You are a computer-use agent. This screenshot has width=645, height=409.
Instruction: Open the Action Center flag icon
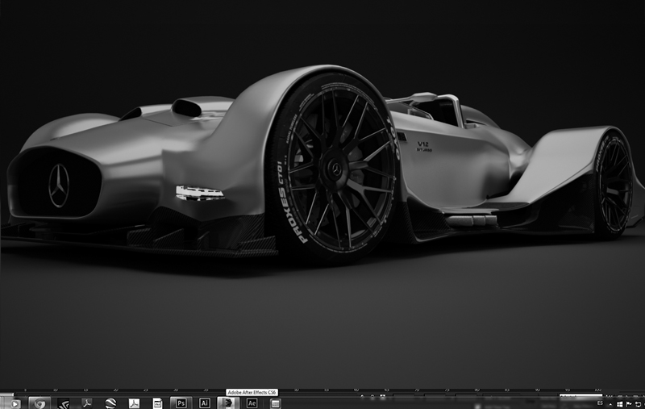(629, 404)
